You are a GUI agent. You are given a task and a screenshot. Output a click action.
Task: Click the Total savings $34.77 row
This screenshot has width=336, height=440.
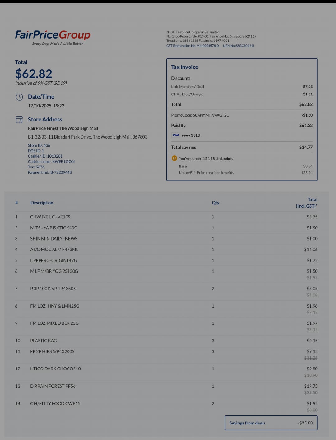point(242,147)
